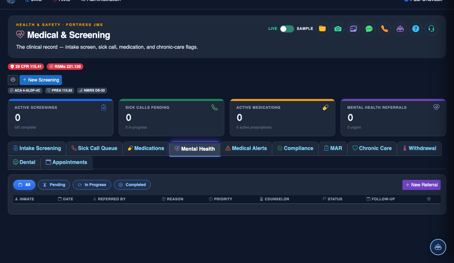Screen dimensions: 454x263
Task: Open the Withdrawal tab
Action: (419, 148)
